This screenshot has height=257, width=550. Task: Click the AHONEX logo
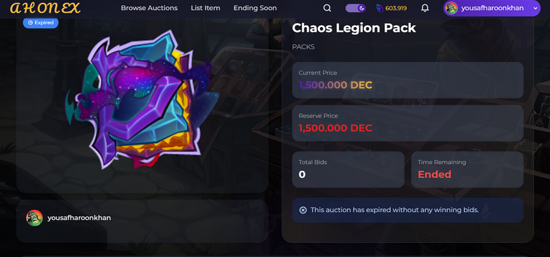[x=45, y=8]
